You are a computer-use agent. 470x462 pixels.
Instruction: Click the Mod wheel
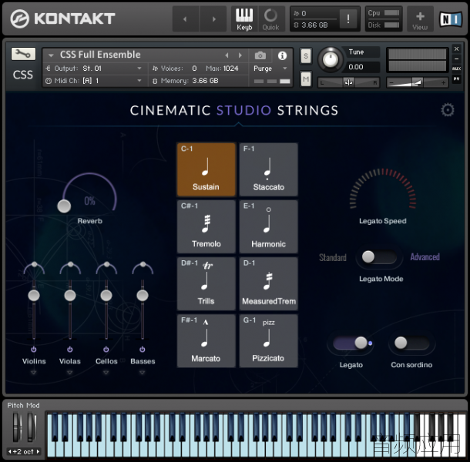31,427
